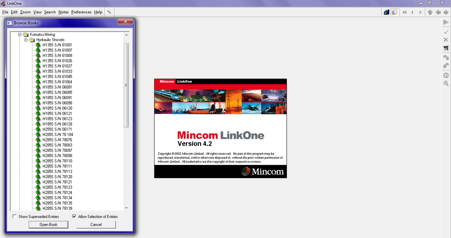Click the circled number 4 icon
Image resolution: width=451 pixels, height=238 pixels.
pyautogui.click(x=446, y=75)
